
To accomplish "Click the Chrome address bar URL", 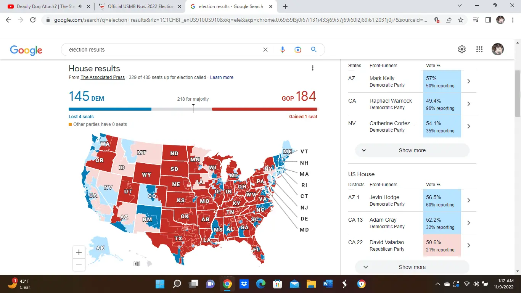I will pos(241,20).
